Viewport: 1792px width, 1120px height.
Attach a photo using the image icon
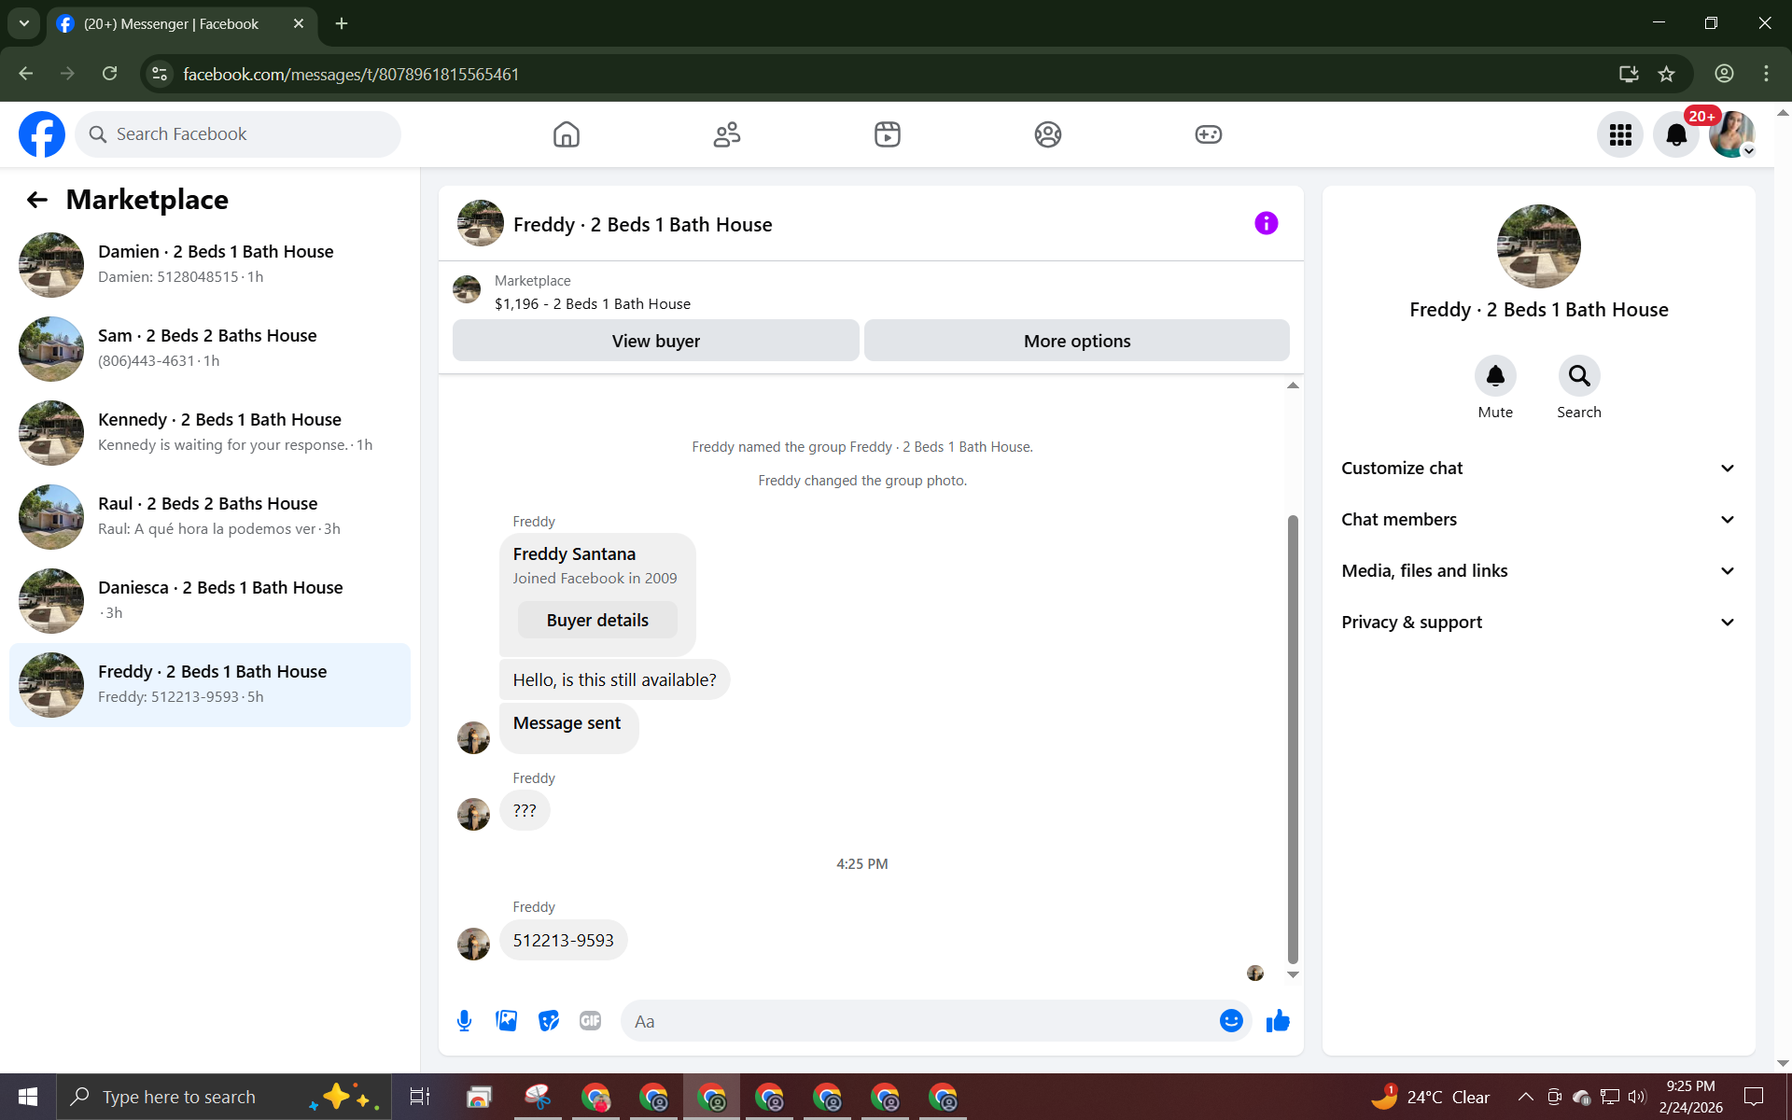click(x=507, y=1021)
